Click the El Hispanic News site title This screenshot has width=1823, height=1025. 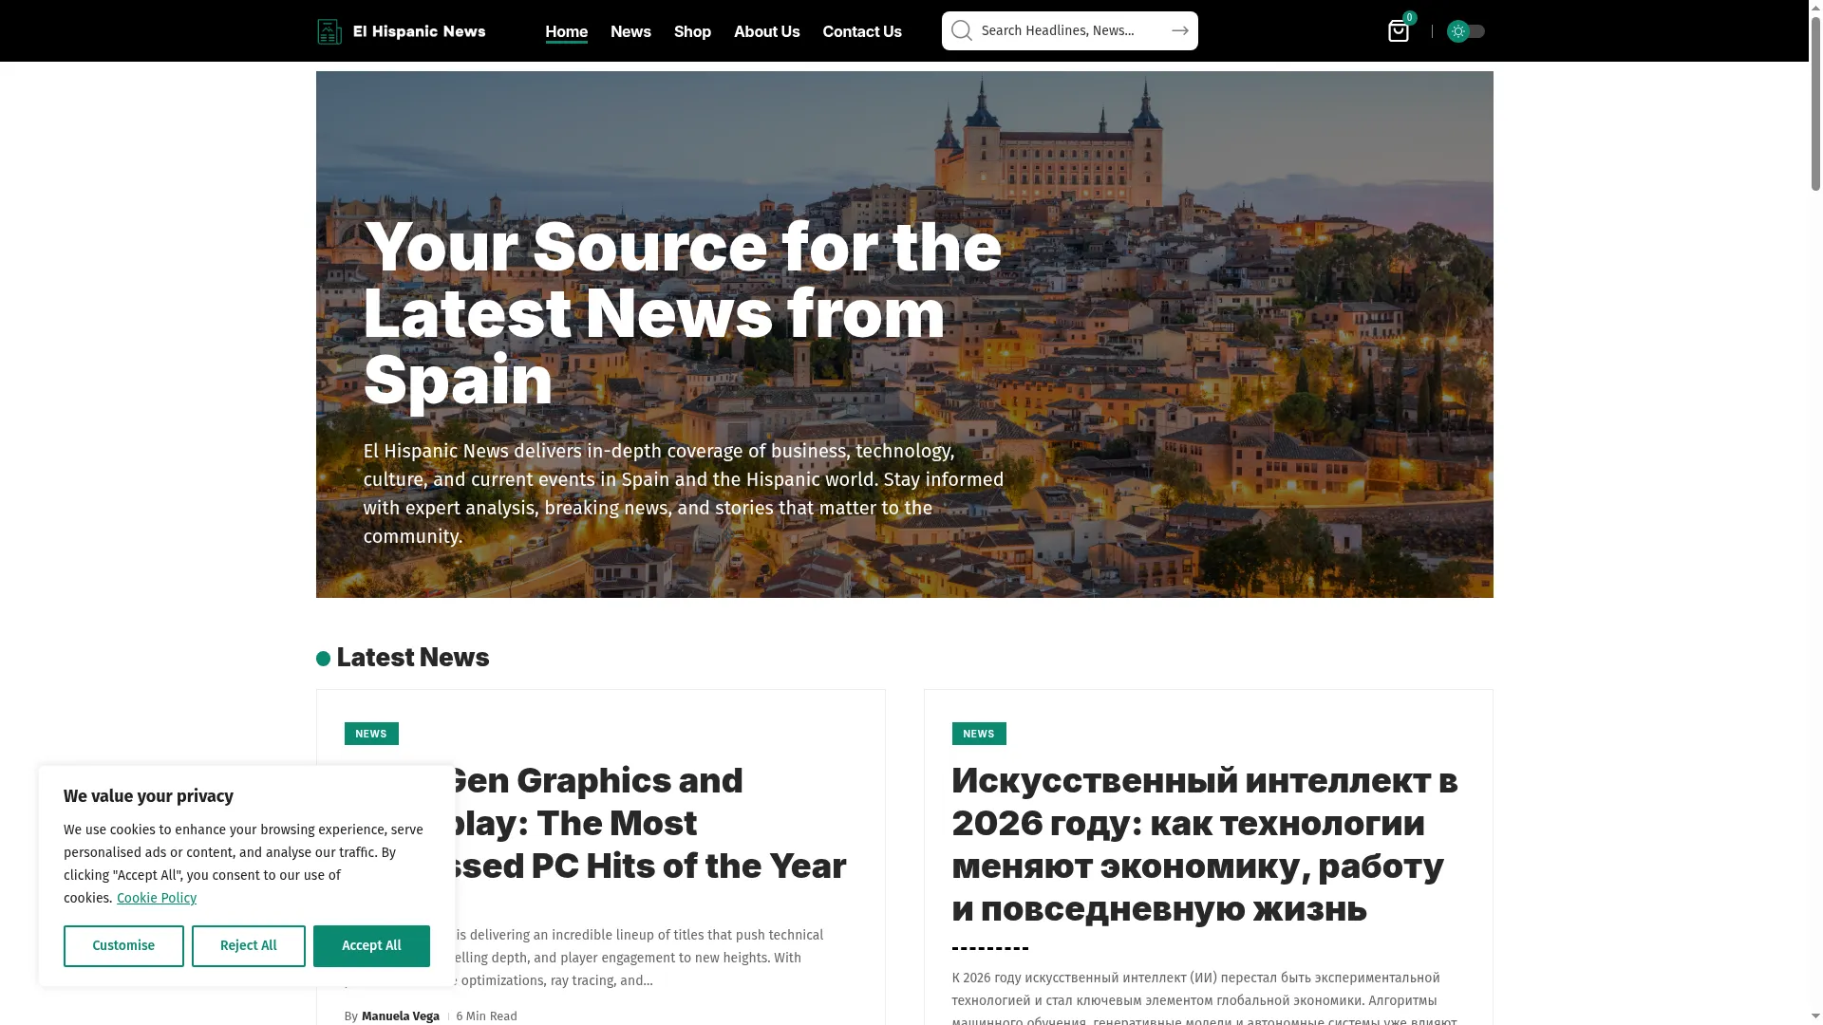[419, 31]
